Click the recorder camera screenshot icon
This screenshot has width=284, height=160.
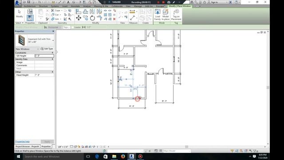pyautogui.click(x=169, y=2)
